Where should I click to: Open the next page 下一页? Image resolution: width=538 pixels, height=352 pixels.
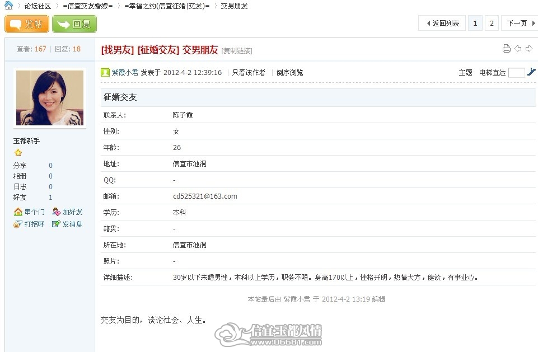[520, 24]
